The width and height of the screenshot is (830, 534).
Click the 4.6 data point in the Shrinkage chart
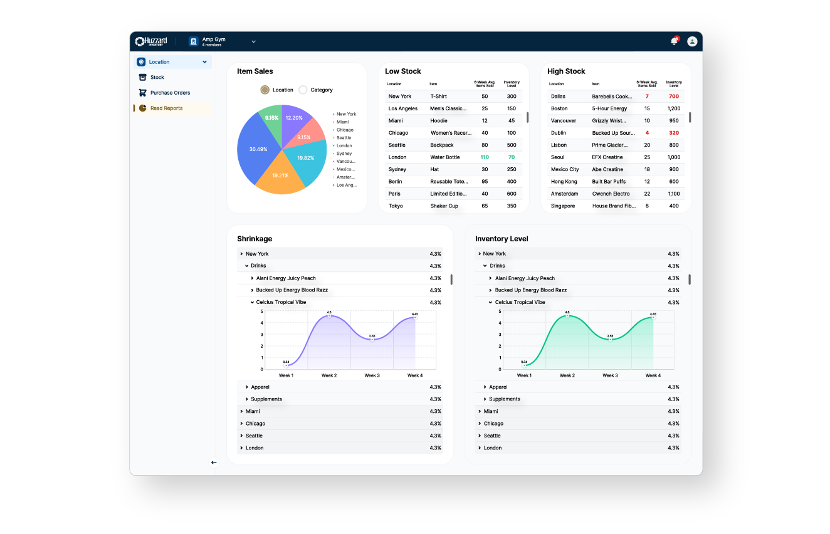(329, 316)
